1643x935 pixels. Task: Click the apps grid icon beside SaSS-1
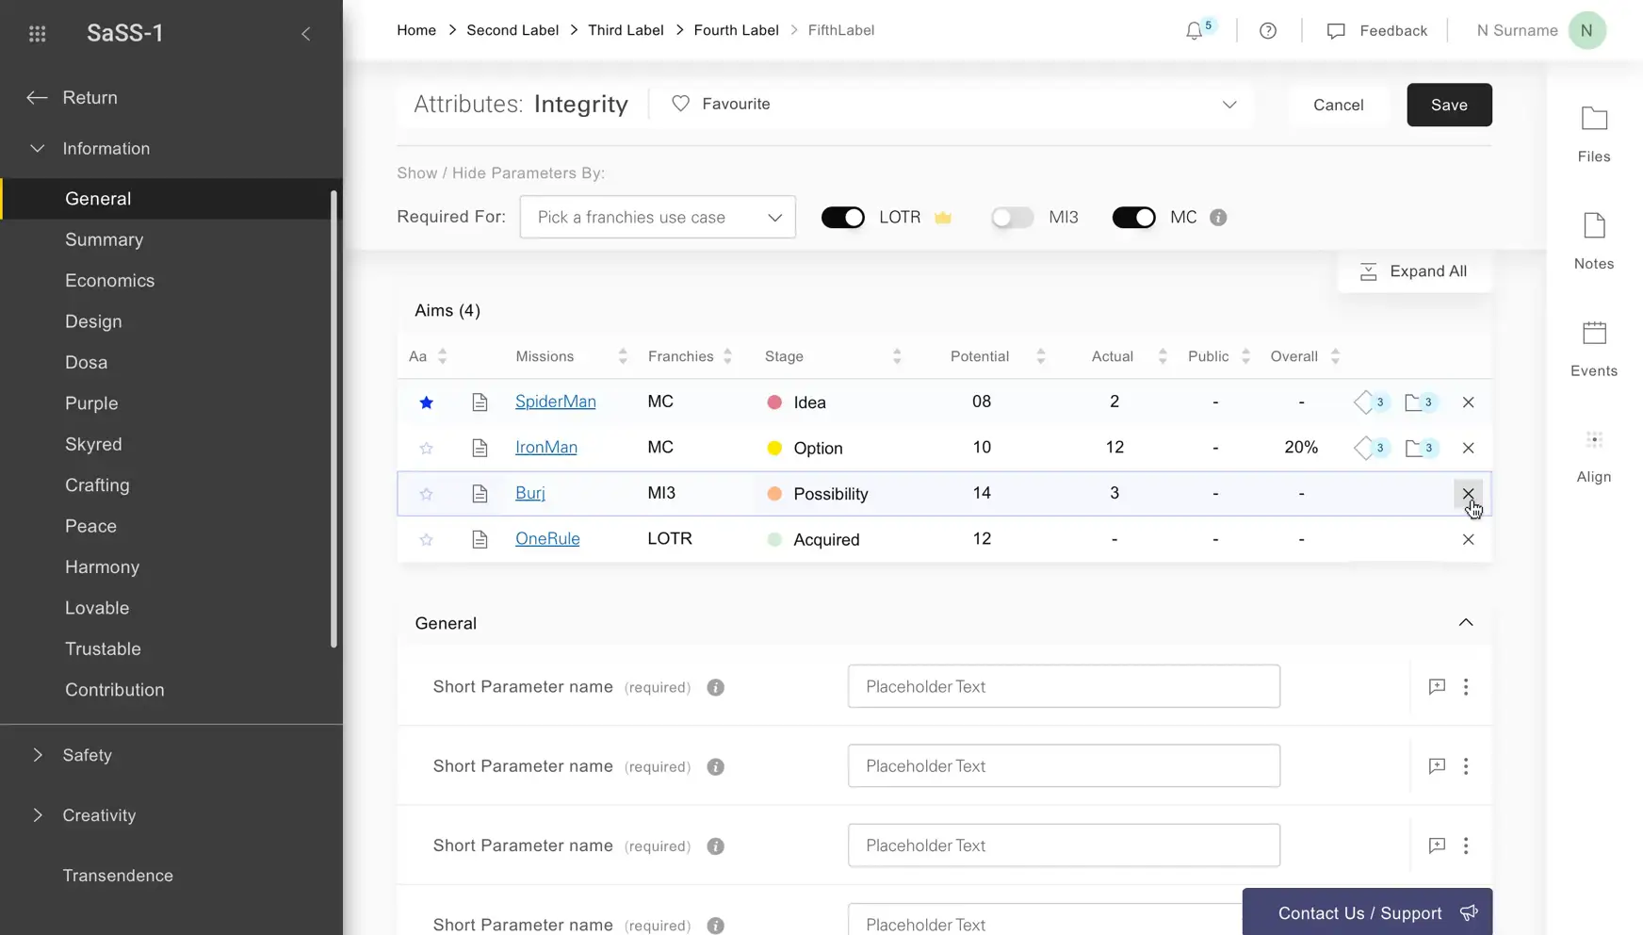(38, 33)
